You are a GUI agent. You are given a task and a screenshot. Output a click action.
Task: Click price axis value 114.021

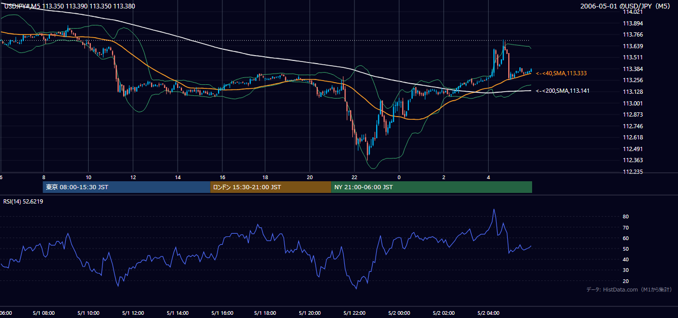point(633,12)
